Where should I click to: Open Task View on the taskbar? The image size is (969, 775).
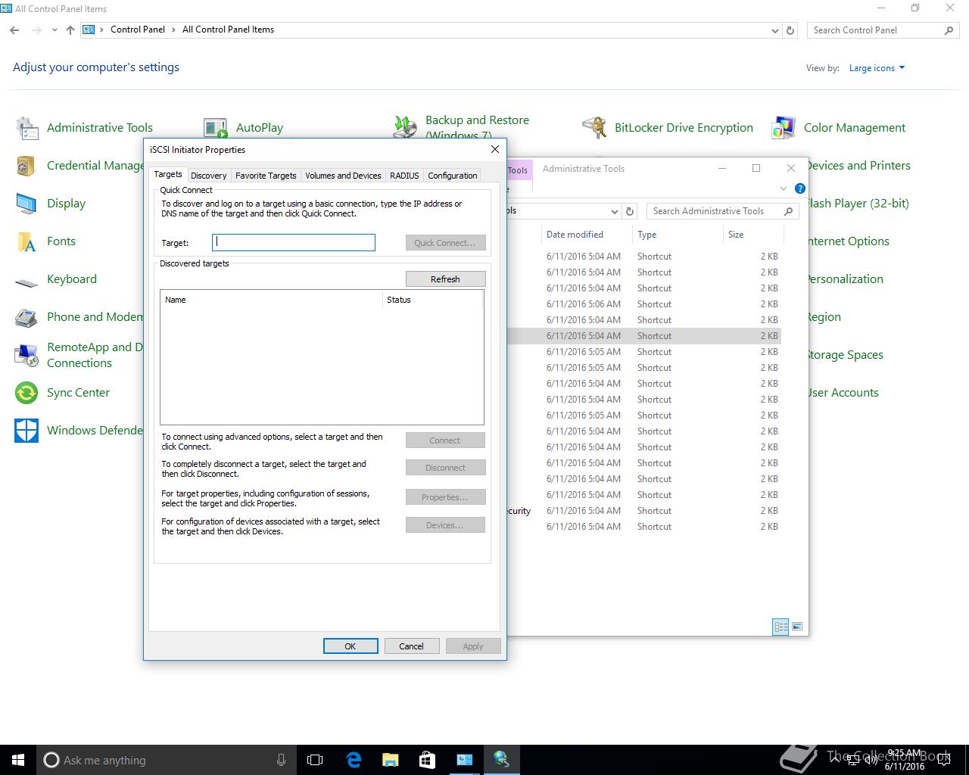(x=315, y=760)
